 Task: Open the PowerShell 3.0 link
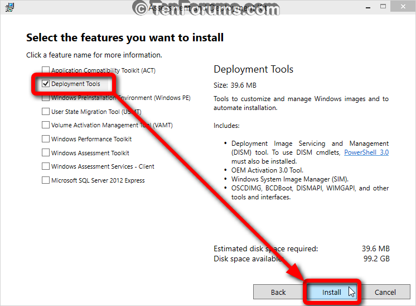click(x=366, y=152)
